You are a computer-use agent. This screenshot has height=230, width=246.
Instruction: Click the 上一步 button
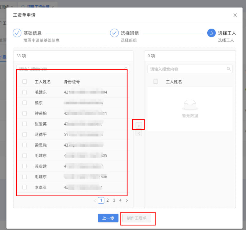tap(108, 218)
